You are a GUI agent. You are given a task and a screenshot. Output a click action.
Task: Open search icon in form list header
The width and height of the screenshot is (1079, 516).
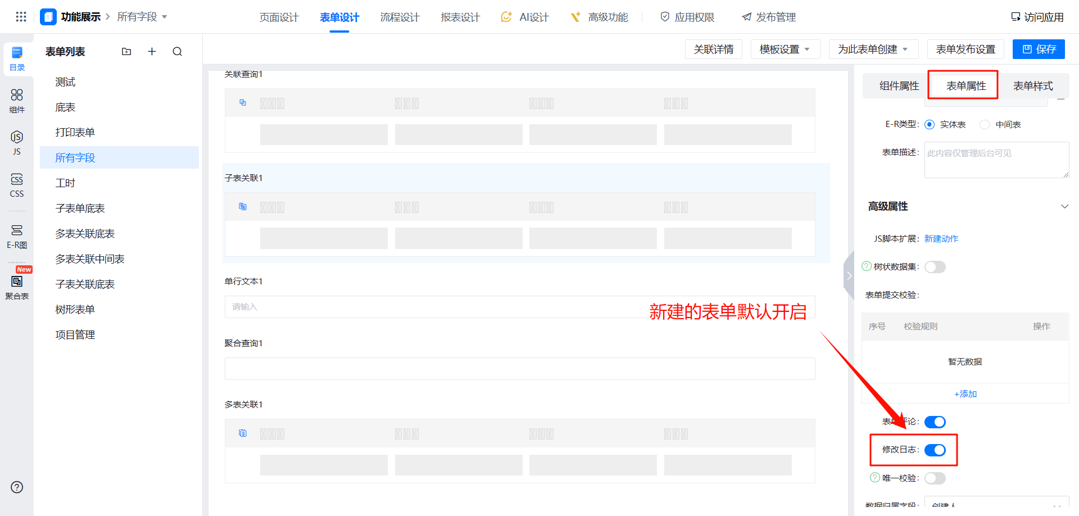tap(177, 52)
